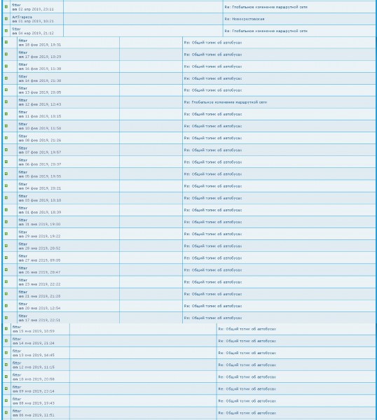Open the ArtTrapeza author profile link
Viewport: 377px width, 420px height.
pyautogui.click(x=22, y=17)
